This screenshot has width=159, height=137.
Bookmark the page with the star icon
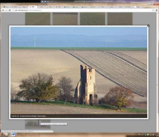153,10
